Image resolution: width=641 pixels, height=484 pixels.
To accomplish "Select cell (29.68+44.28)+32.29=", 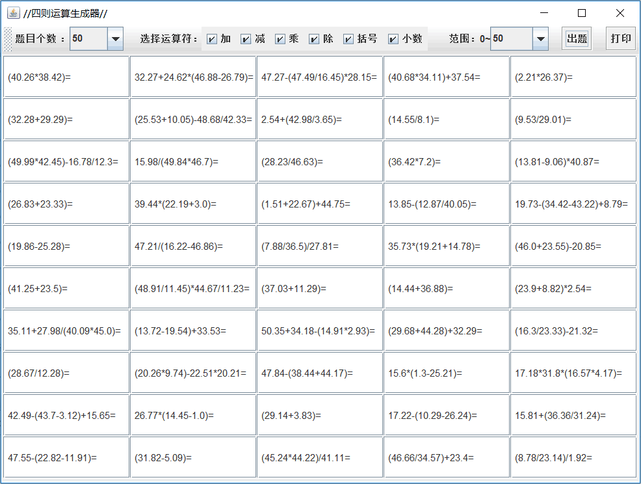I will click(447, 330).
